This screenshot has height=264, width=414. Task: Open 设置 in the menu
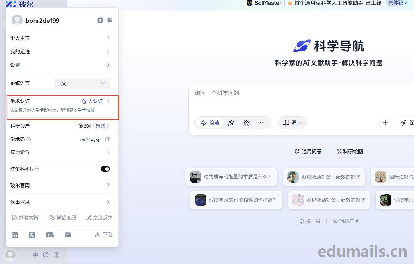[60, 65]
